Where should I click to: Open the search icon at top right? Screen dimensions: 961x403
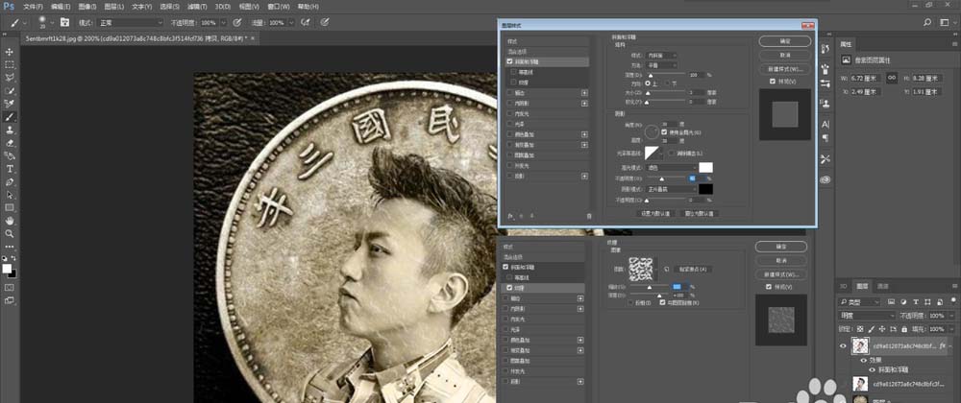click(x=927, y=22)
